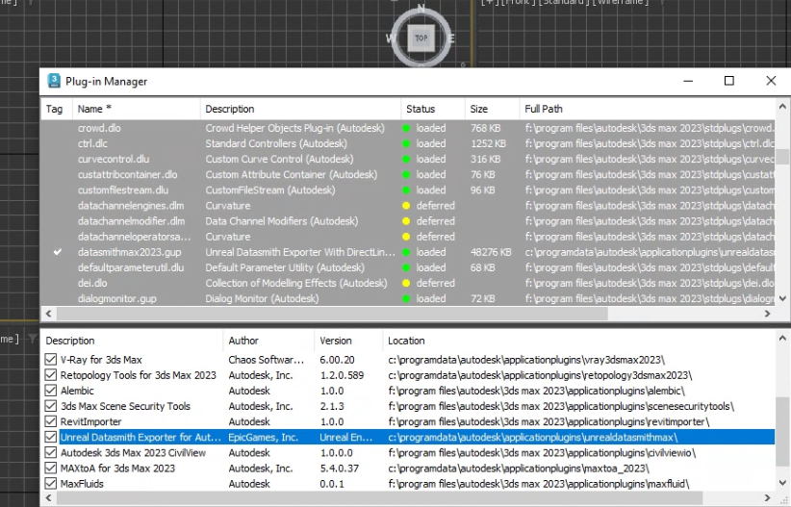Click the upper list scroll up arrow
Viewport: 791px width, 507px height.
point(782,107)
